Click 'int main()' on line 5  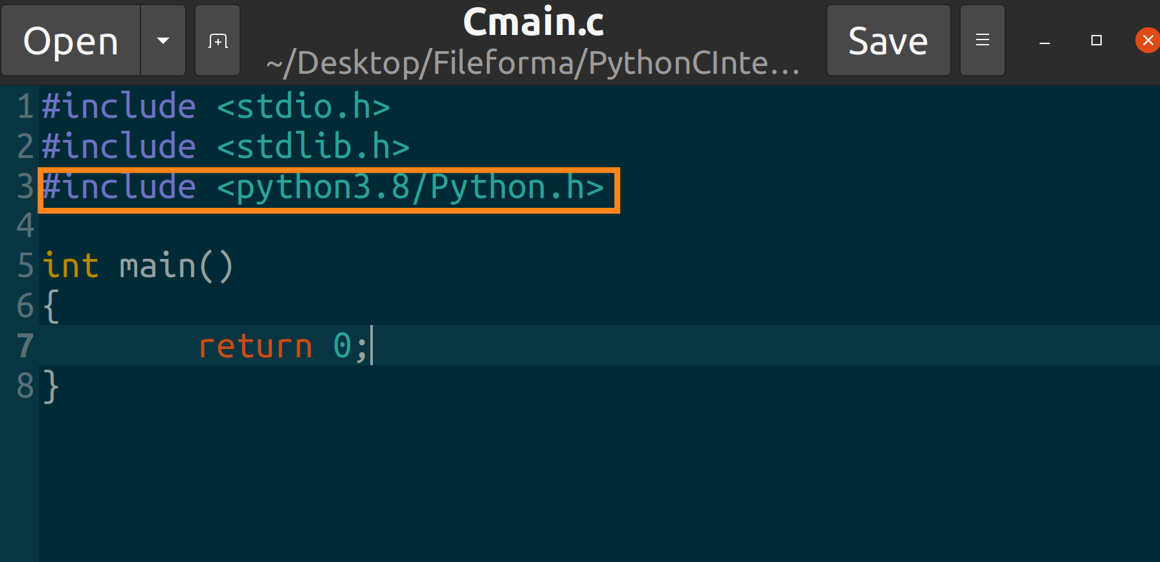(138, 265)
